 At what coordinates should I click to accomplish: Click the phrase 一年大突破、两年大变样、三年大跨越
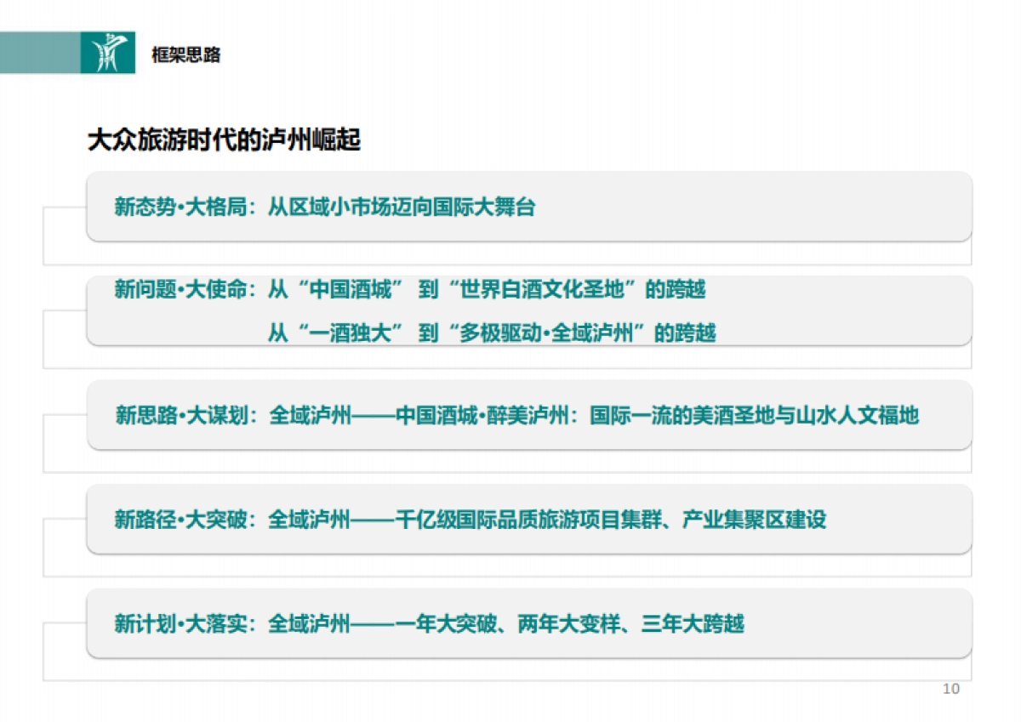click(570, 624)
